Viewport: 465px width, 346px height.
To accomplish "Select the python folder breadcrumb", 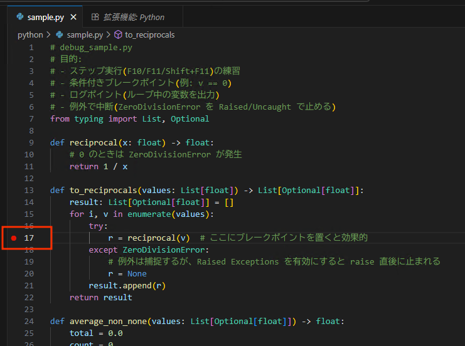I will (x=30, y=35).
